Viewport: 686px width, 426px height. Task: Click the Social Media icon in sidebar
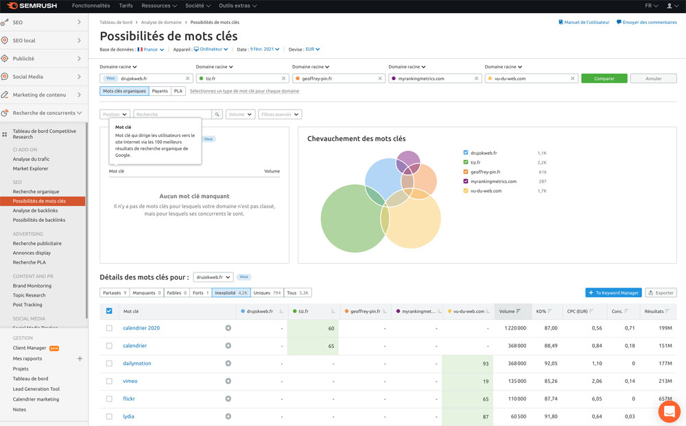[4, 77]
